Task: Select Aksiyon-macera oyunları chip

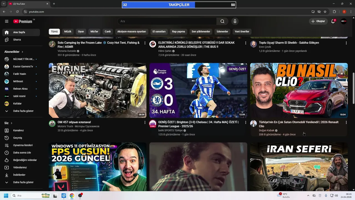Action: pos(131,31)
